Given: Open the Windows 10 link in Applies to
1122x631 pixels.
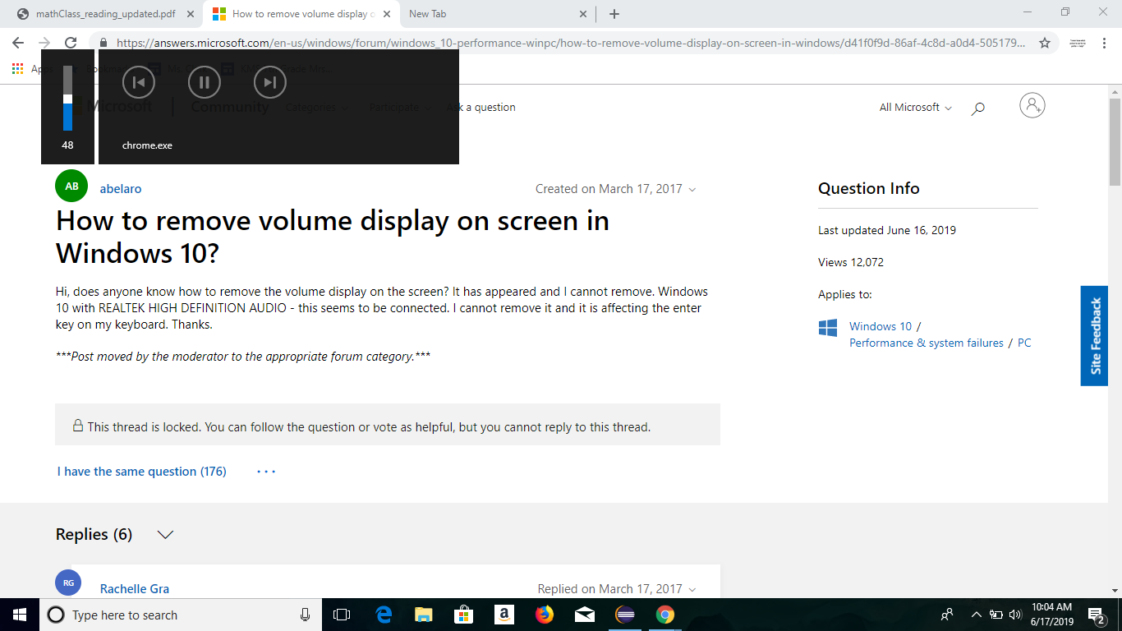Looking at the screenshot, I should pyautogui.click(x=881, y=326).
